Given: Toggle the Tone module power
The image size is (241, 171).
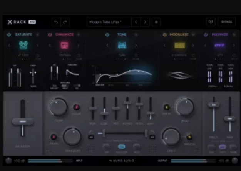Looking at the screenshot, I should pos(107,35).
